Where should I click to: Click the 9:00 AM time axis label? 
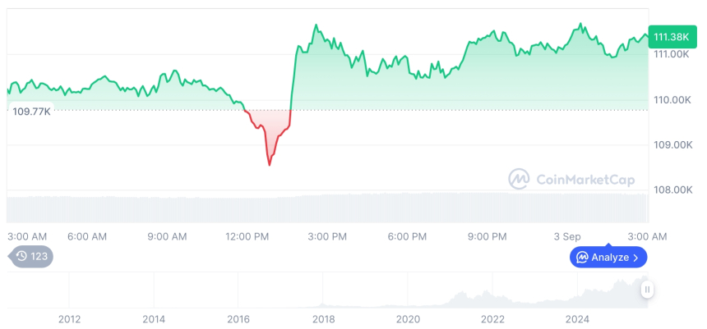coord(168,236)
